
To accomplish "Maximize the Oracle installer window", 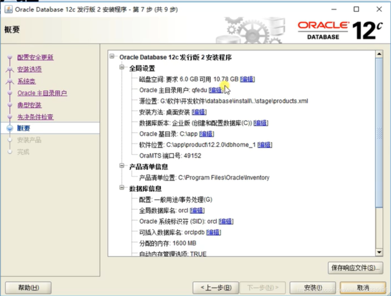I will coord(356,9).
